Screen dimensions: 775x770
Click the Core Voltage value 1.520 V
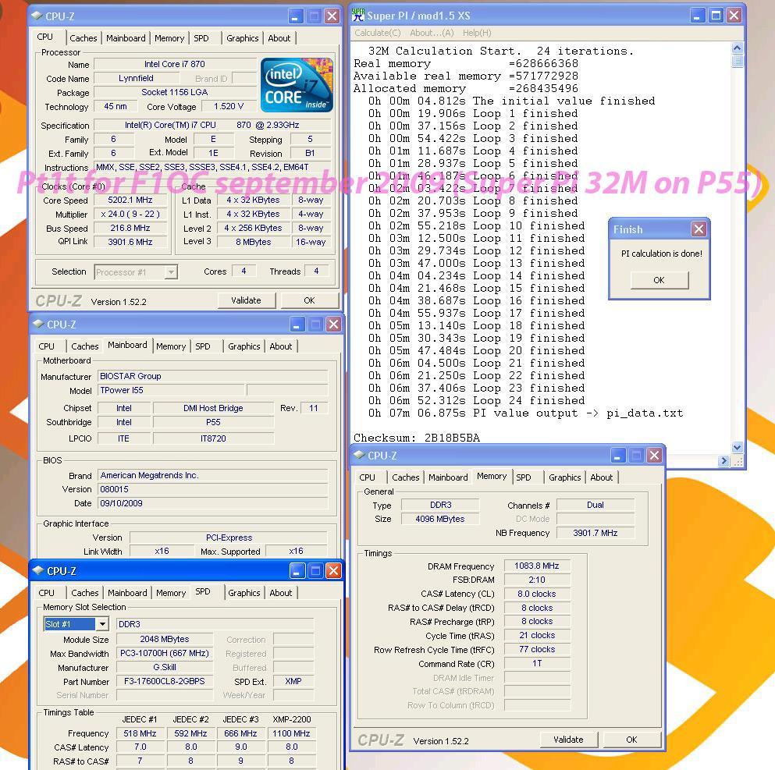click(229, 107)
